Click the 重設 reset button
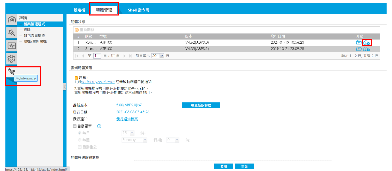Image resolution: width=392 pixels, height=171 pixels. coord(244,166)
